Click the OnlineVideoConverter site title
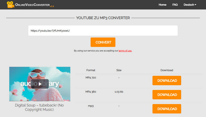The height and width of the screenshot is (117, 206). (x=32, y=5)
